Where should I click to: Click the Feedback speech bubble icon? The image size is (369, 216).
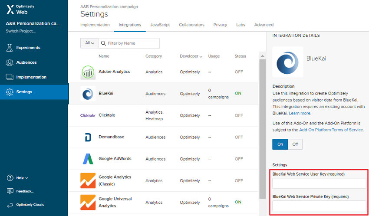[10, 191]
